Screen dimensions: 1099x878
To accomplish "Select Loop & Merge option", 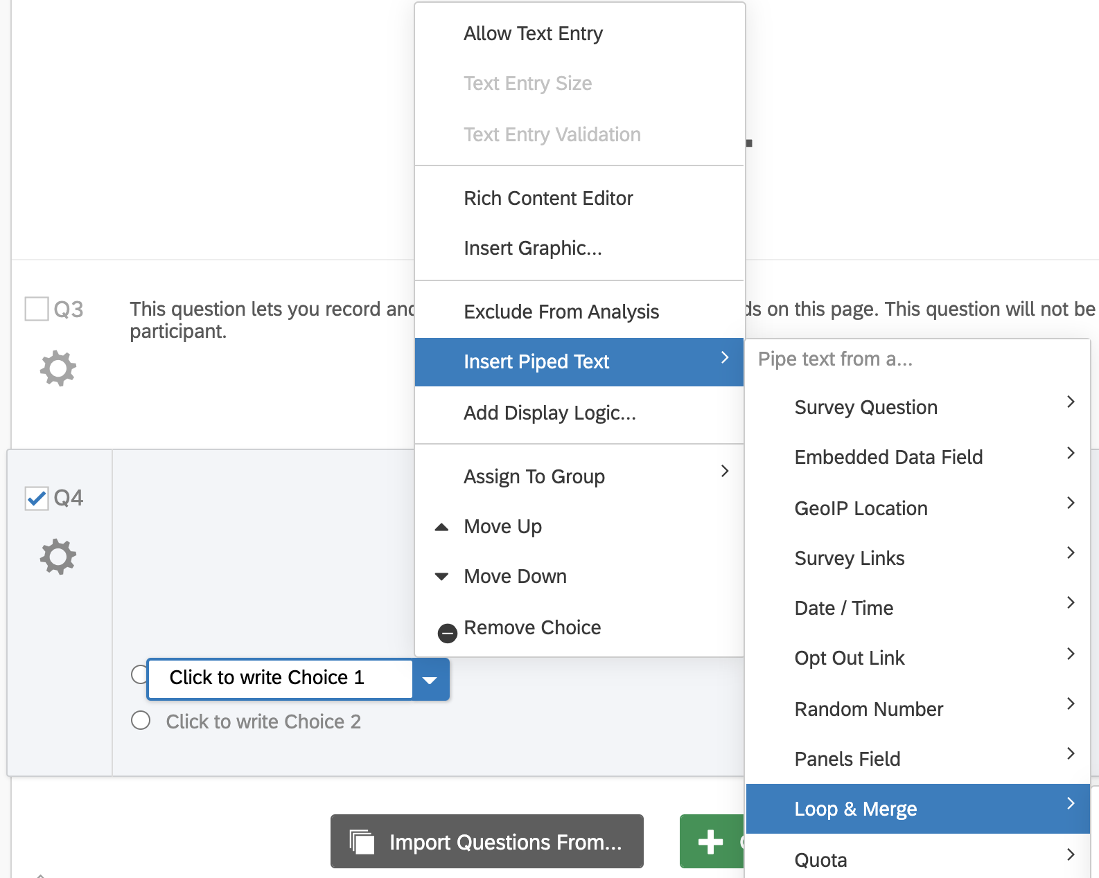I will pos(917,809).
